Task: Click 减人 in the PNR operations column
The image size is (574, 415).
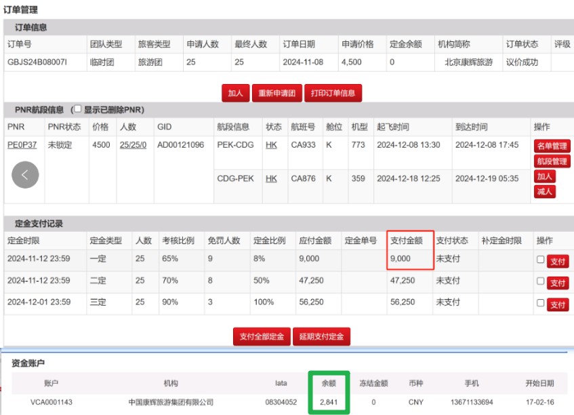Action: click(545, 191)
